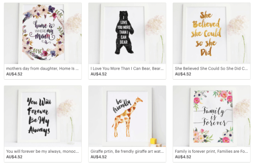Click the AU$4.52 price under the bear listing

click(x=99, y=74)
